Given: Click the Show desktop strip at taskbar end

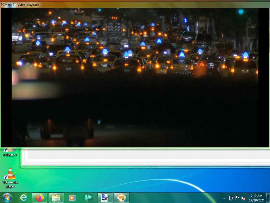Looking at the screenshot, I should click(268, 198).
